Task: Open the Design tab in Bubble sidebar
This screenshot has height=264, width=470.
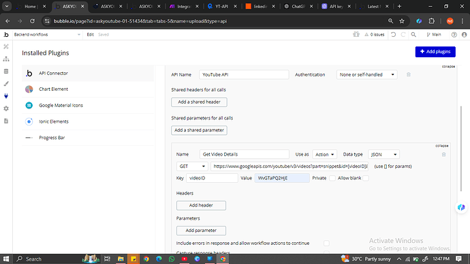Action: click(x=6, y=46)
